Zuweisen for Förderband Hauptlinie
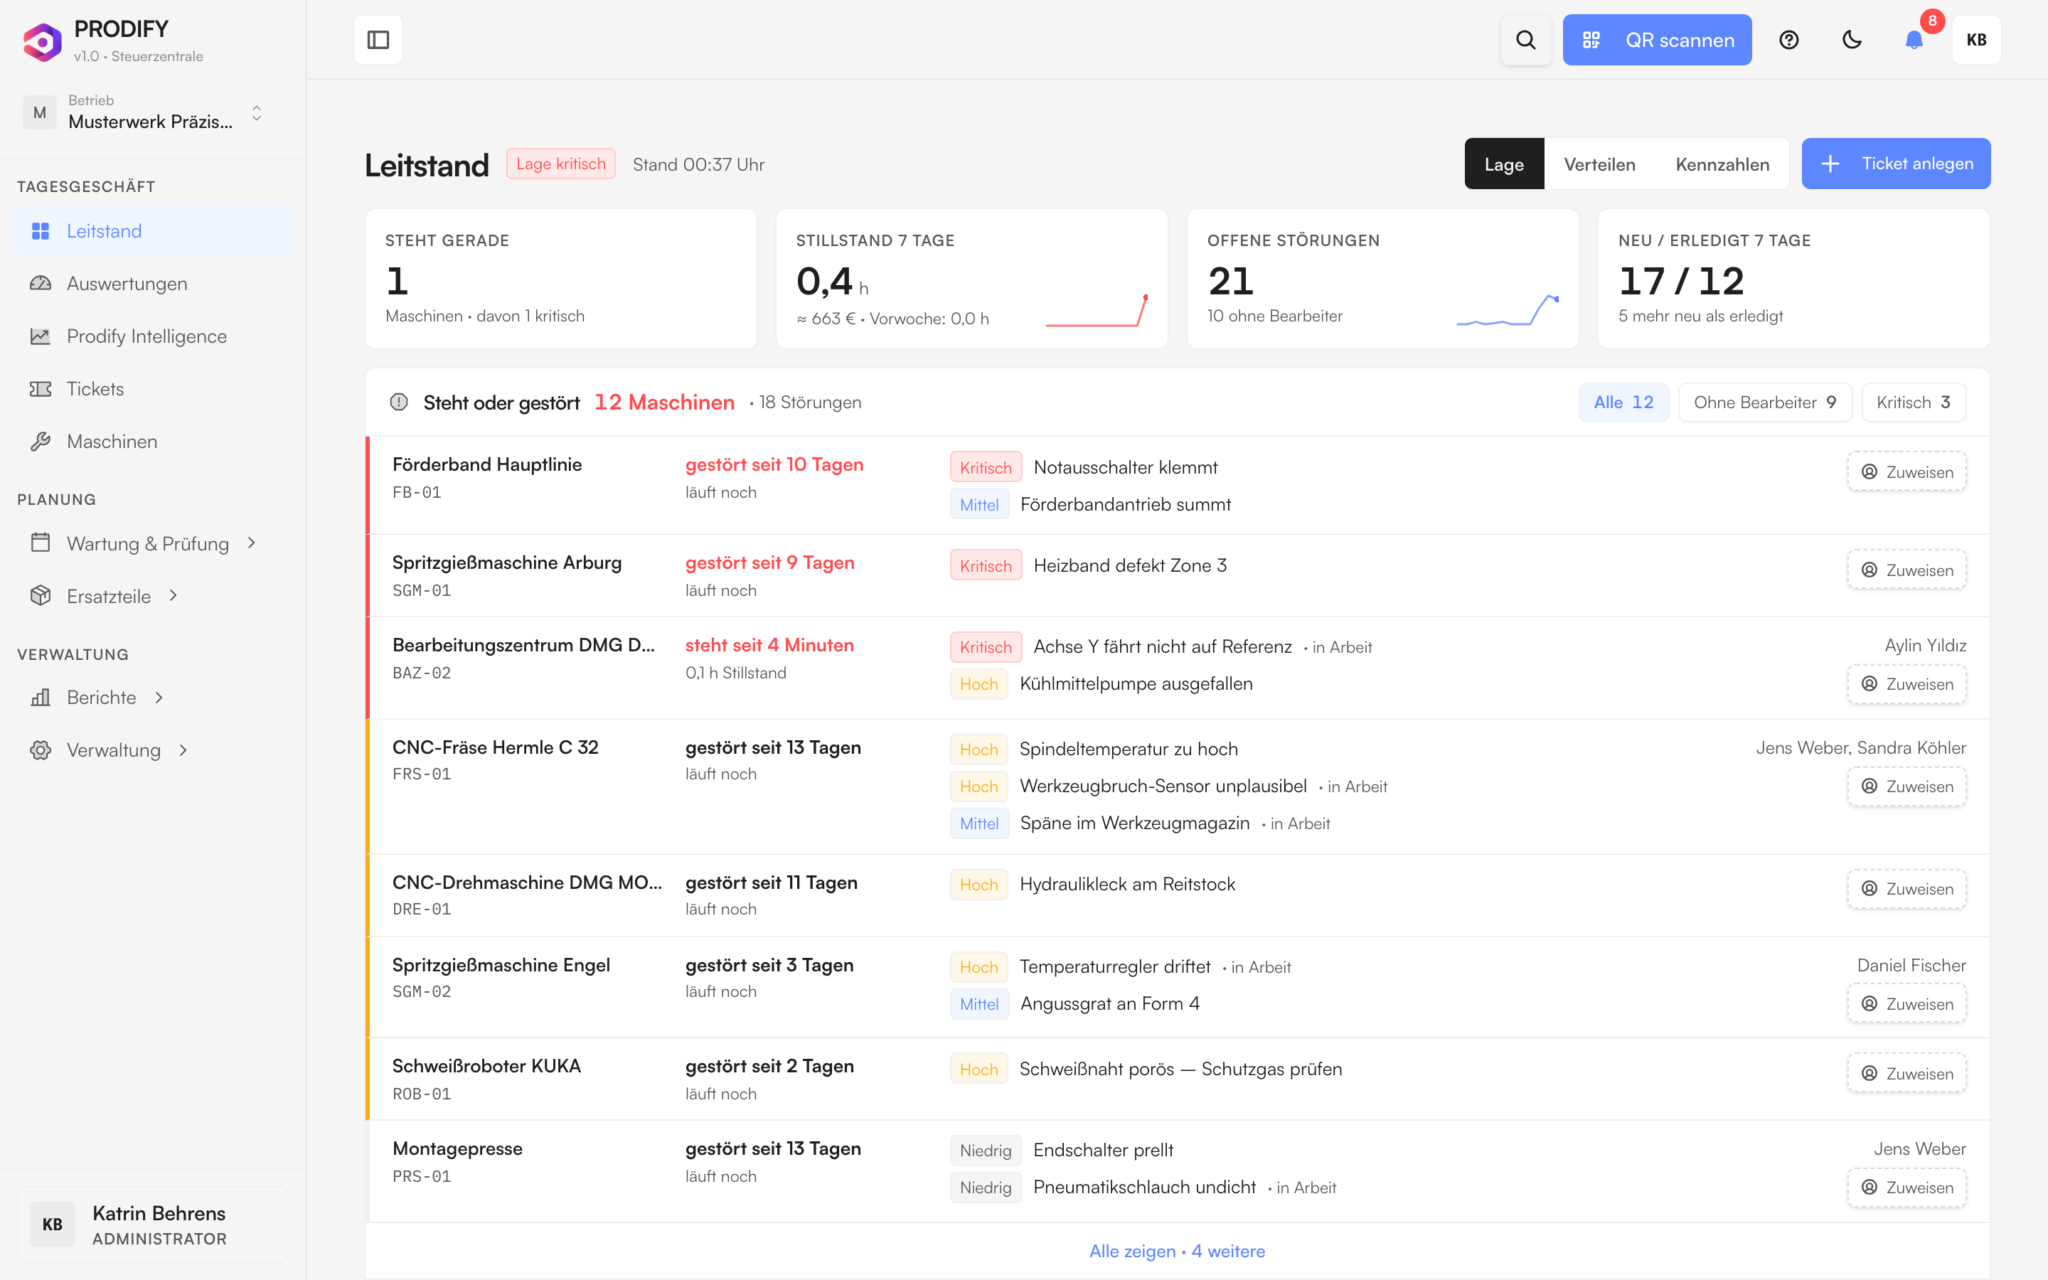The image size is (2048, 1280). coord(1906,471)
